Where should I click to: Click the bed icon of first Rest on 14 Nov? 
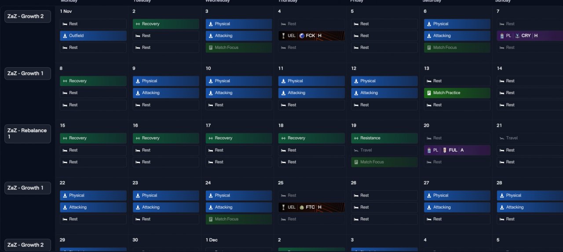tap(502, 81)
